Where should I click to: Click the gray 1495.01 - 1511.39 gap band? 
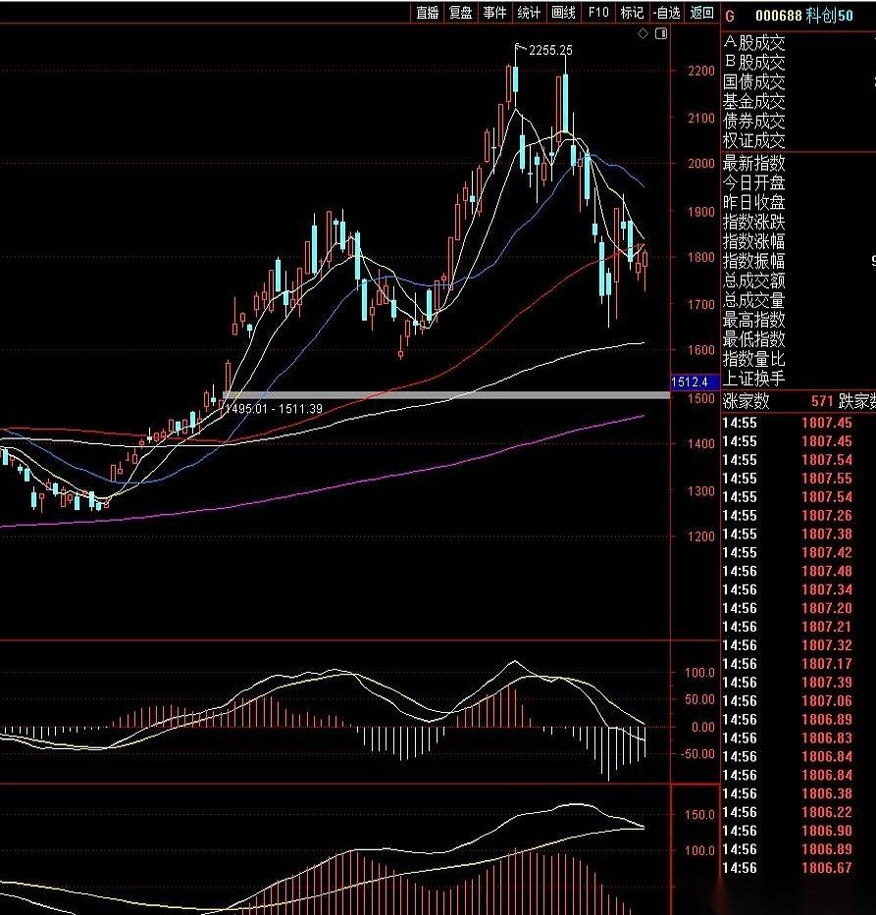coord(446,395)
